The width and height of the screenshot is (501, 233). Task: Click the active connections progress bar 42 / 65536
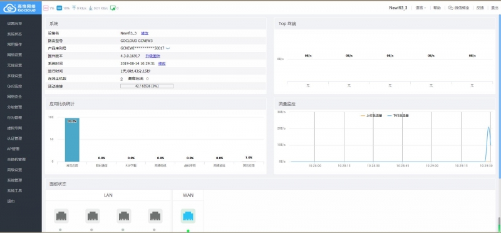click(x=147, y=86)
